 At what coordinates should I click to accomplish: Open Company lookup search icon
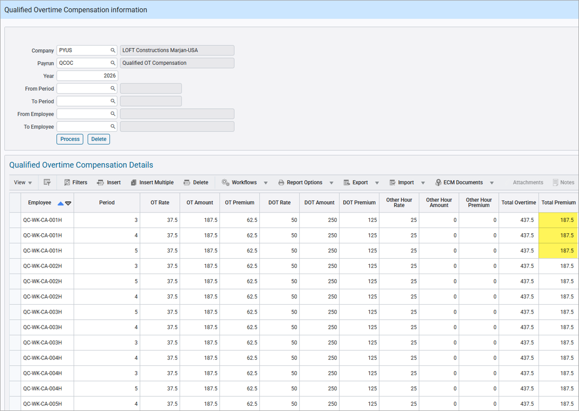click(x=113, y=50)
